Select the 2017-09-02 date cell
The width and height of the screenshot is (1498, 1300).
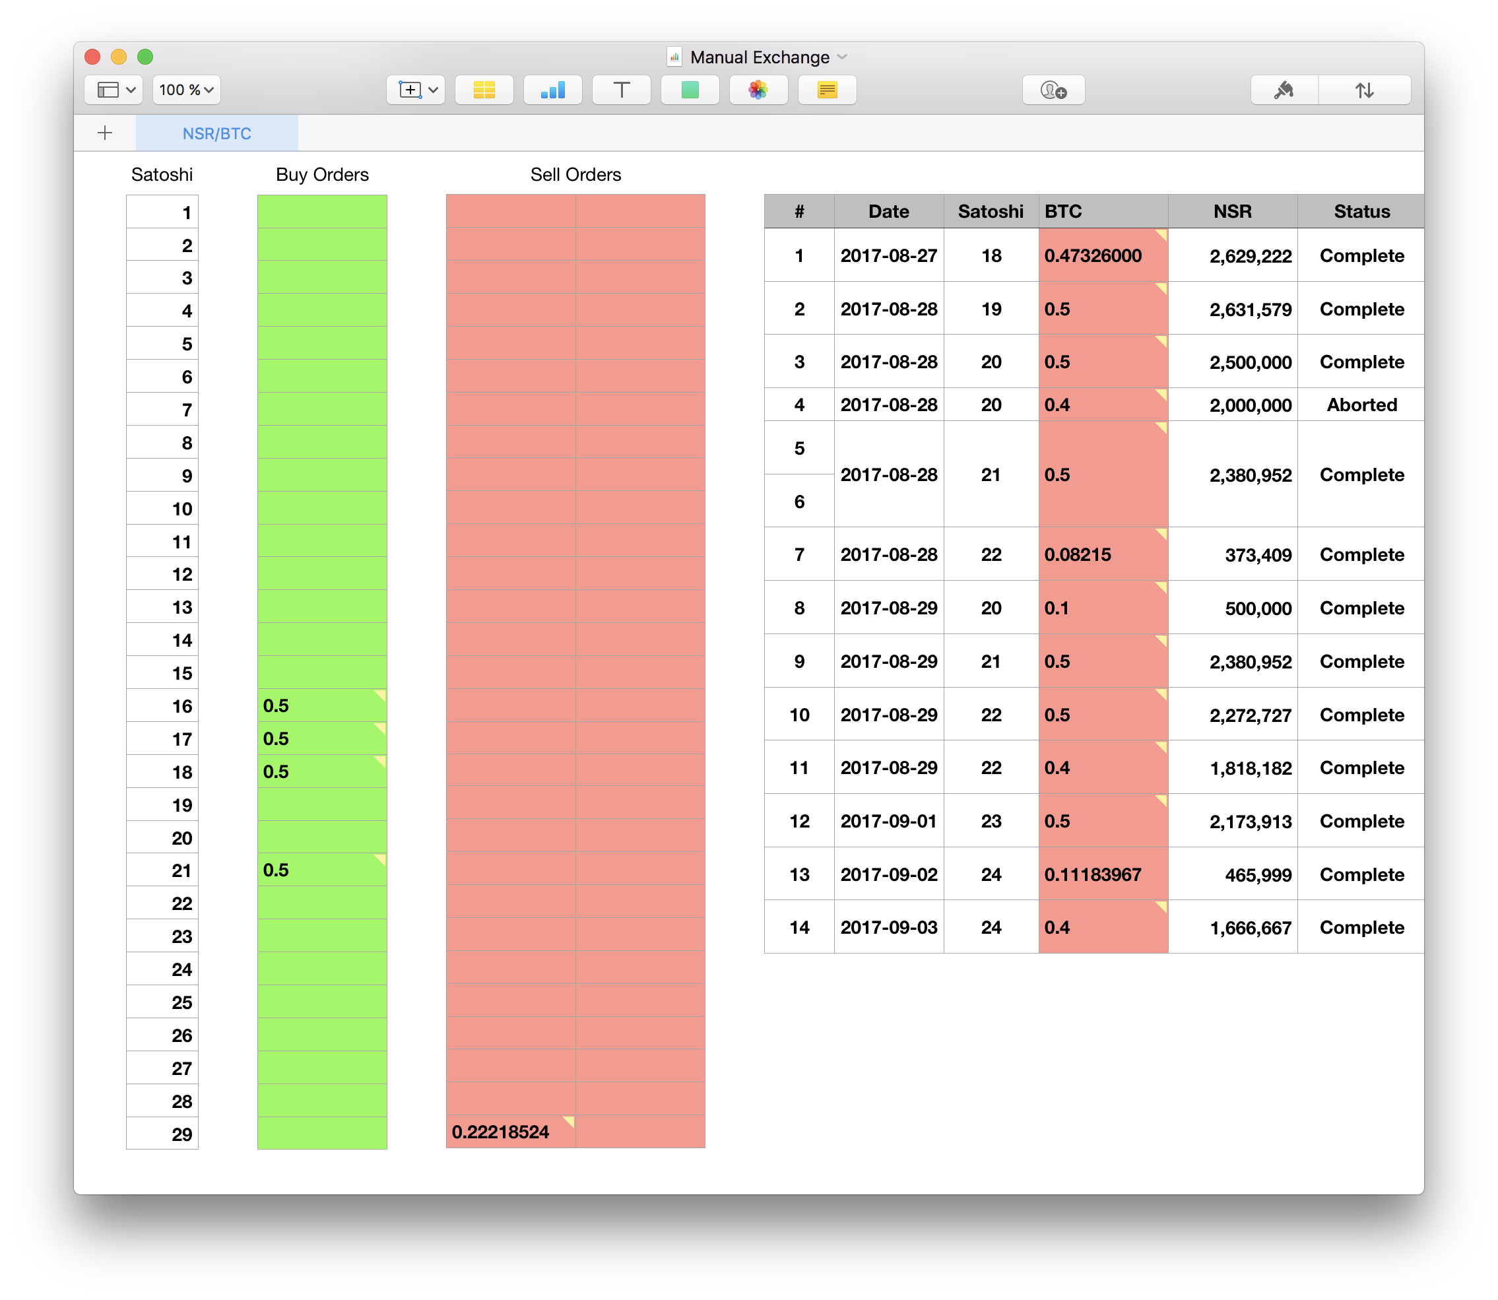pos(889,875)
